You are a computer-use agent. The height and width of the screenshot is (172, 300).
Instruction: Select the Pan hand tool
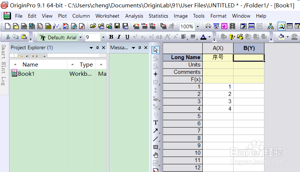[x=156, y=155]
